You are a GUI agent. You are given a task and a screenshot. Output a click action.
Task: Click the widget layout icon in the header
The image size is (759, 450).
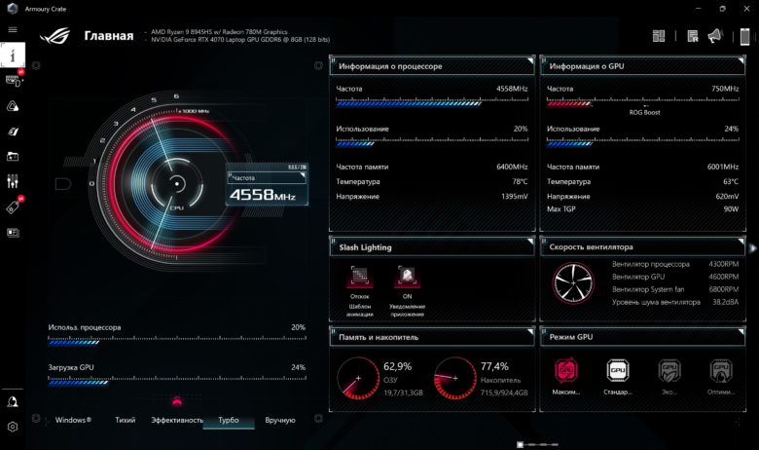659,36
